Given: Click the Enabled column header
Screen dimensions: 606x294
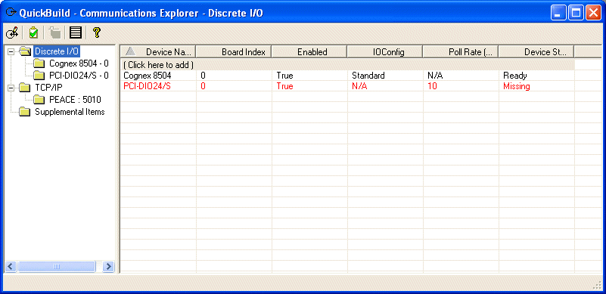Looking at the screenshot, I should click(x=309, y=51).
